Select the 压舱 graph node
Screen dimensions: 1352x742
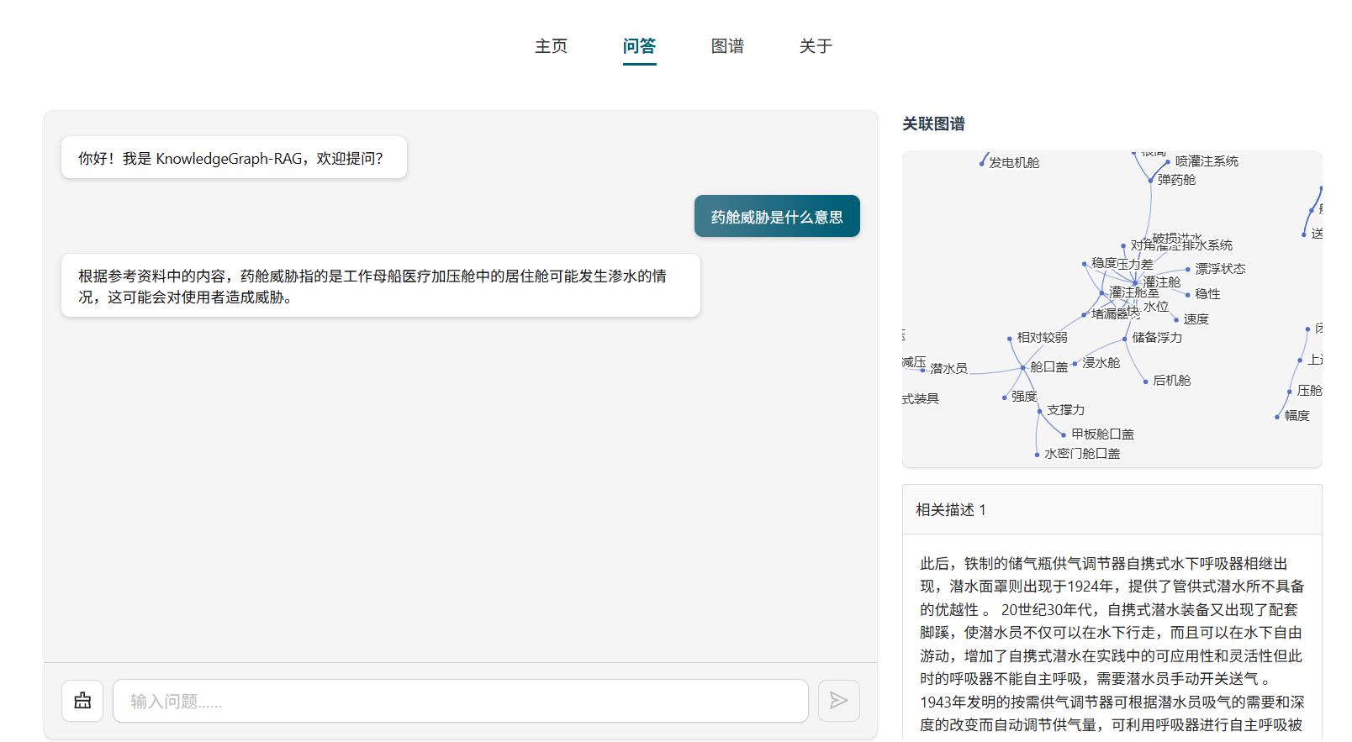tap(1290, 392)
